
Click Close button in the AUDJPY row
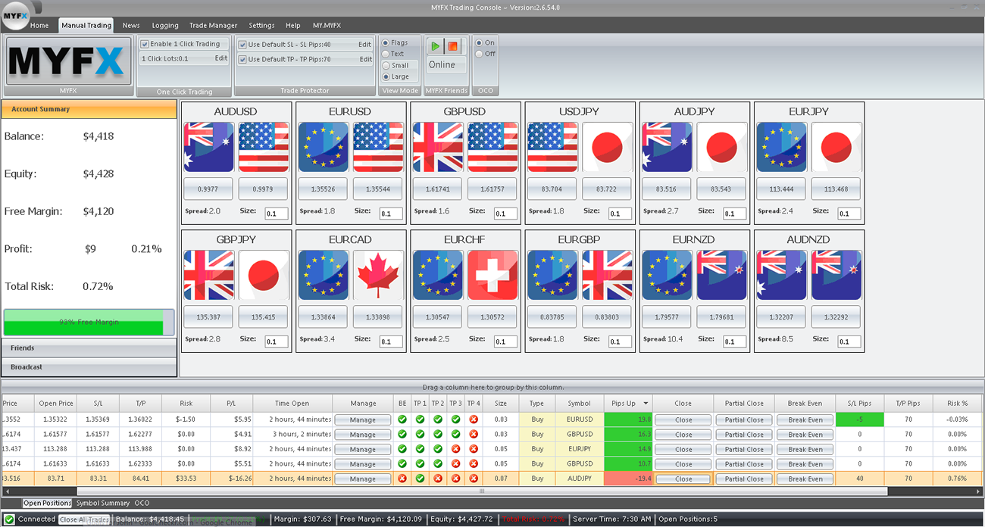683,479
